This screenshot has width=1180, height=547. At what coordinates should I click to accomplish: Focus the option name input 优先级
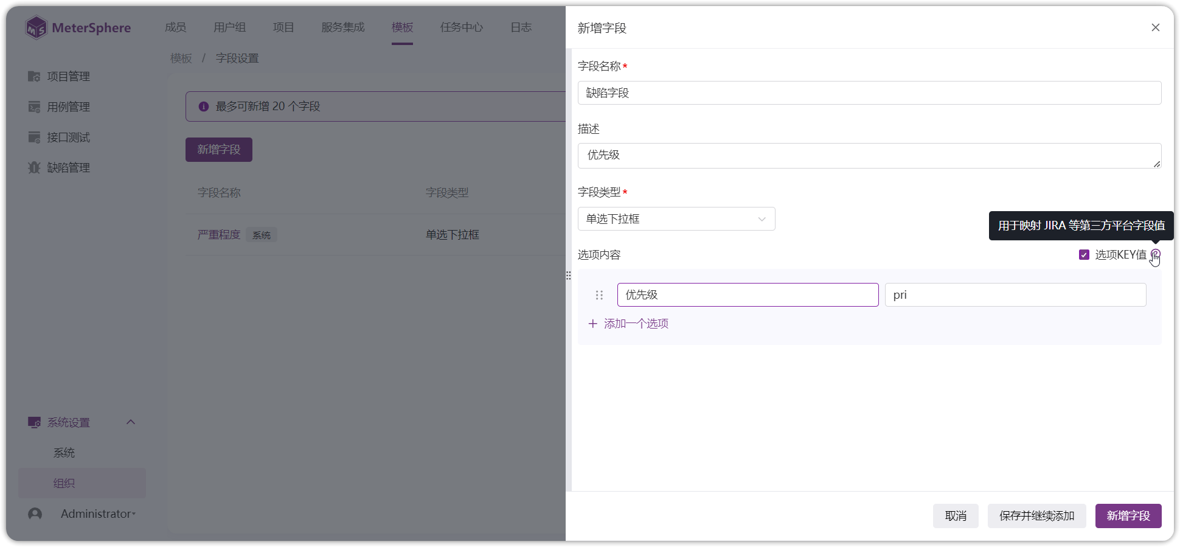(x=748, y=295)
